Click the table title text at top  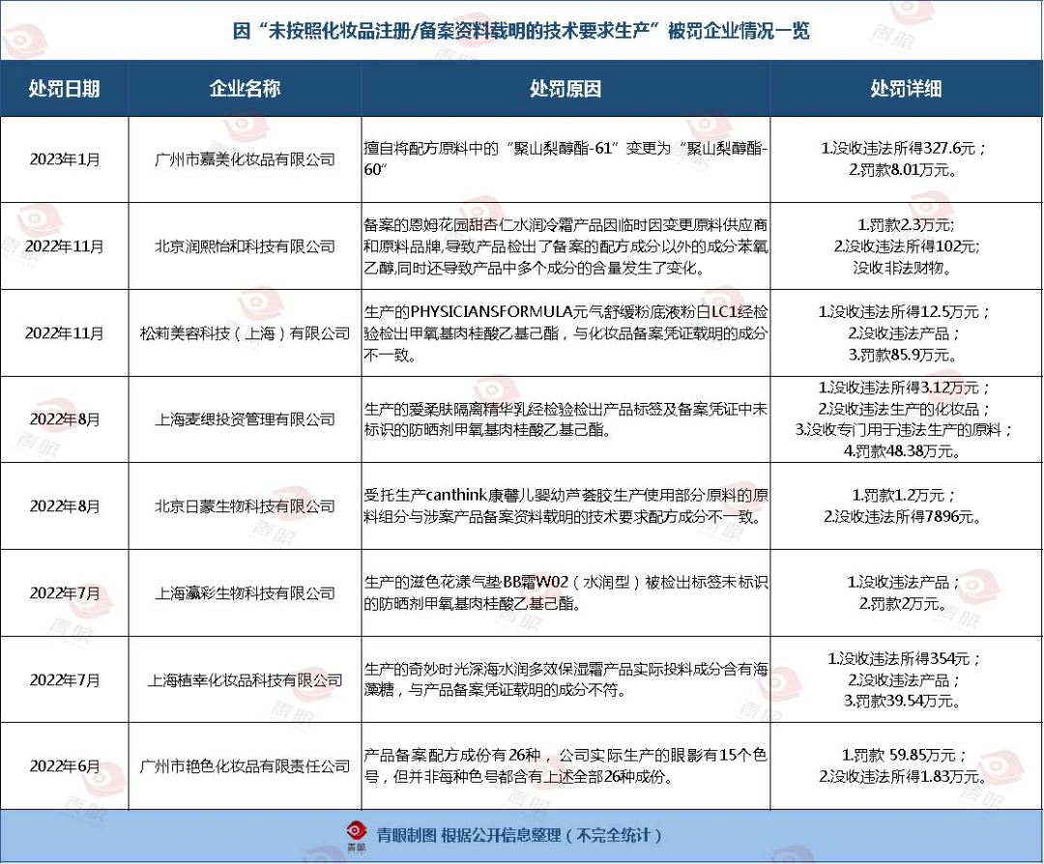522,31
